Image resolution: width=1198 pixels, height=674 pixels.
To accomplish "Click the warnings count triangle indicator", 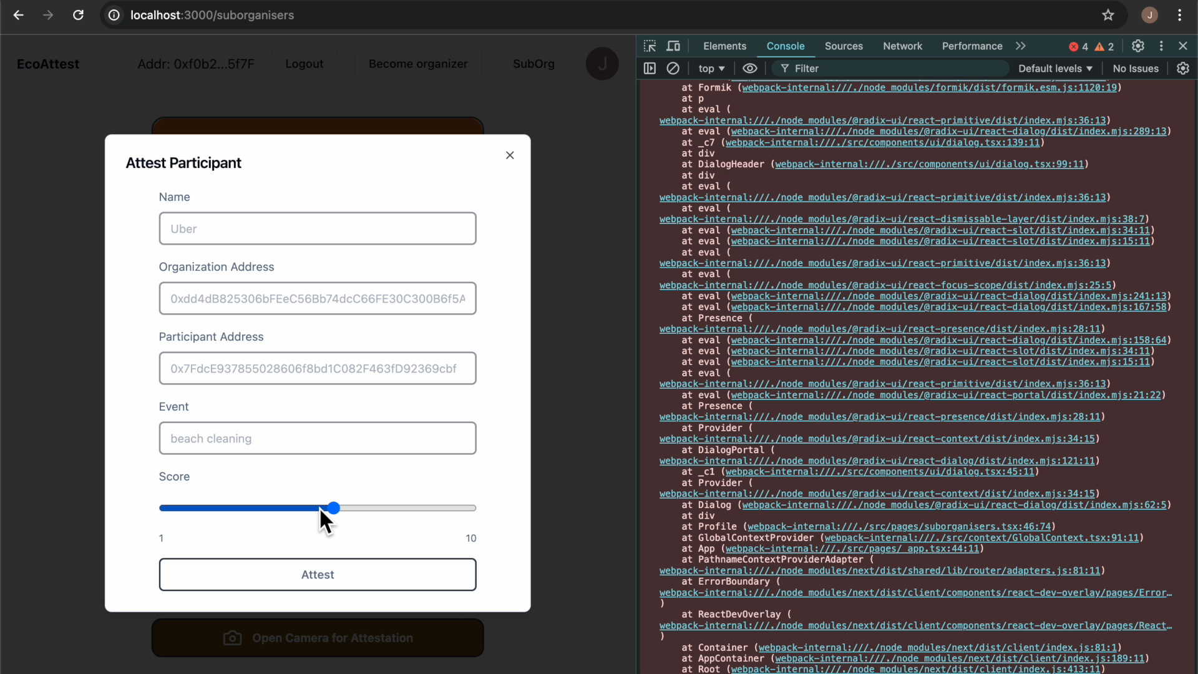I will pyautogui.click(x=1104, y=47).
